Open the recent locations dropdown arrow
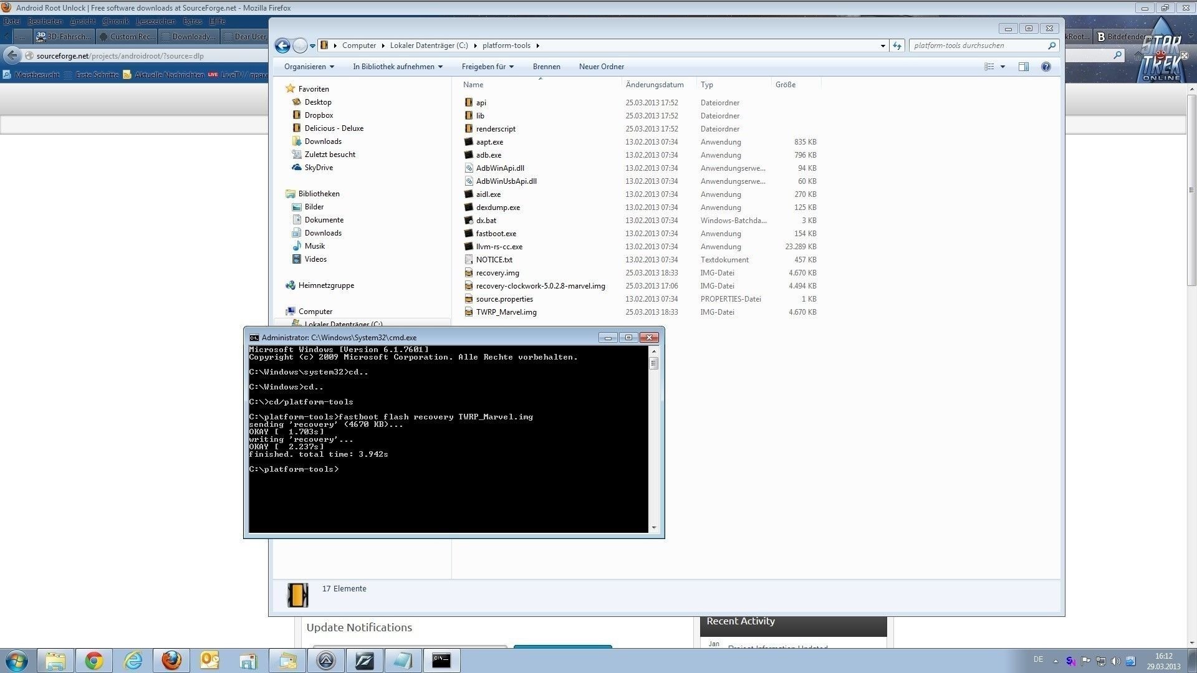 click(313, 46)
